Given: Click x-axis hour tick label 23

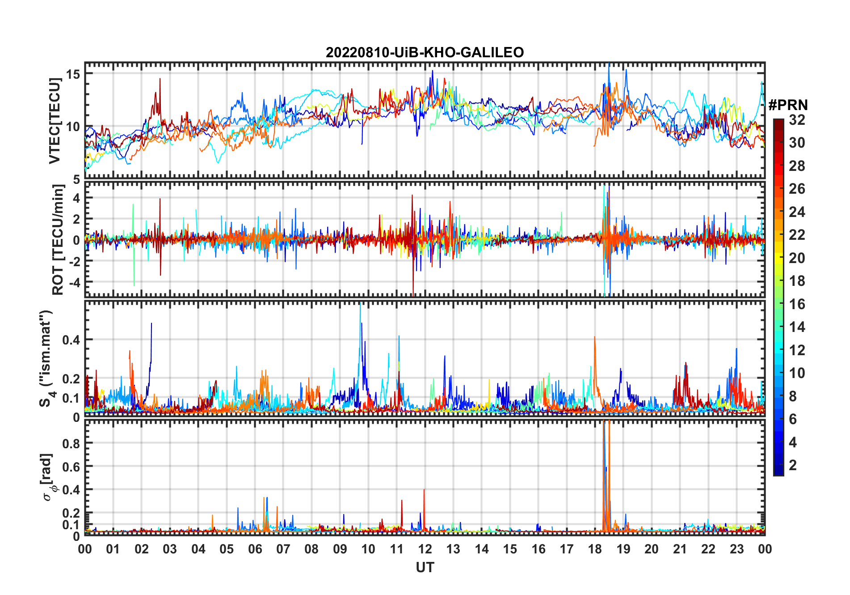Looking at the screenshot, I should pyautogui.click(x=737, y=549).
